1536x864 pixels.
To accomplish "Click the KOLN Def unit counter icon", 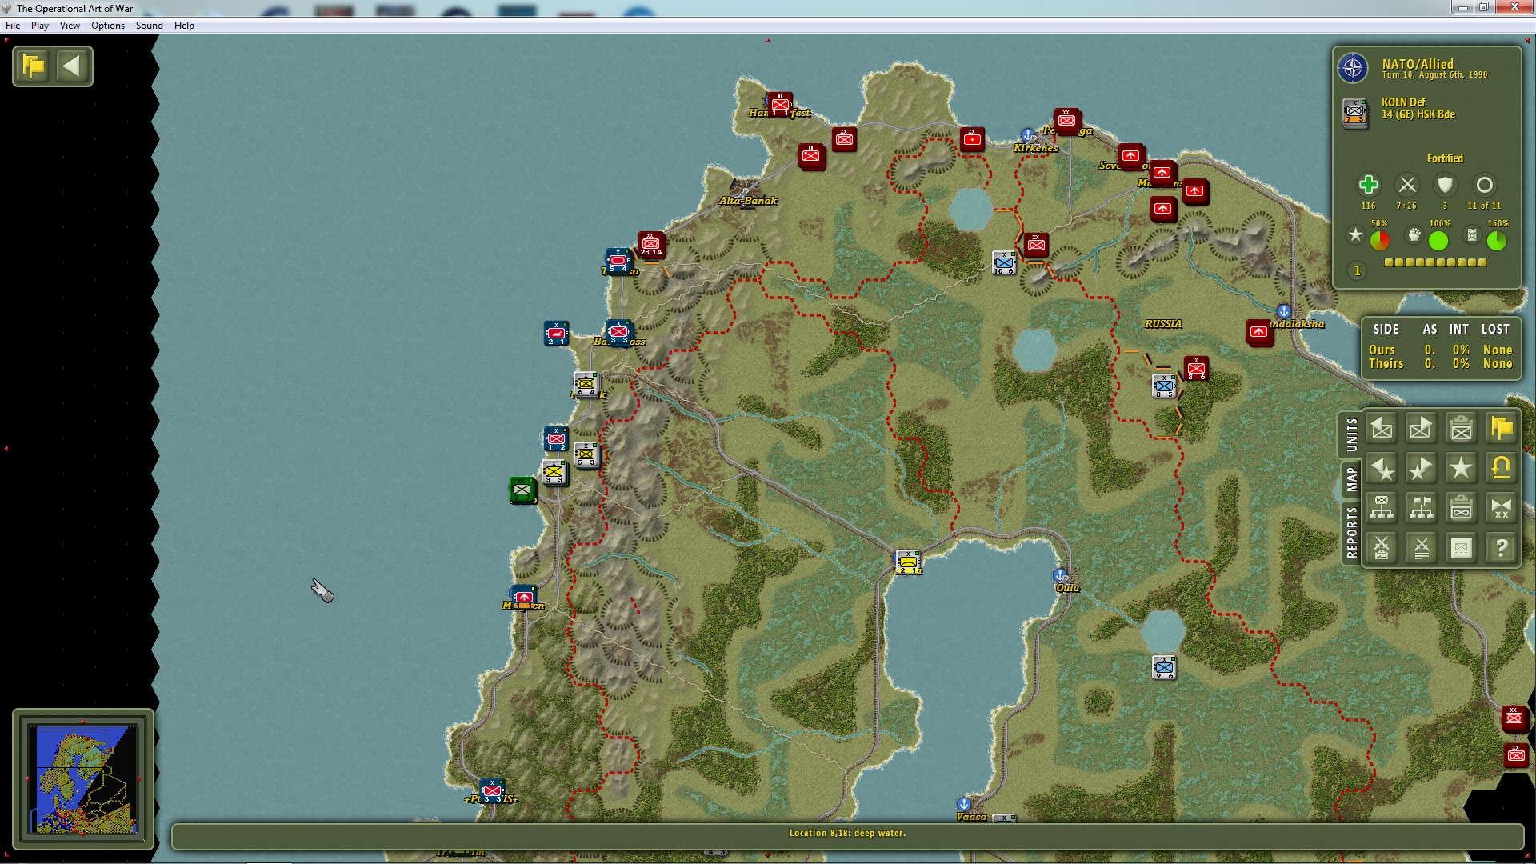I will pos(1355,112).
